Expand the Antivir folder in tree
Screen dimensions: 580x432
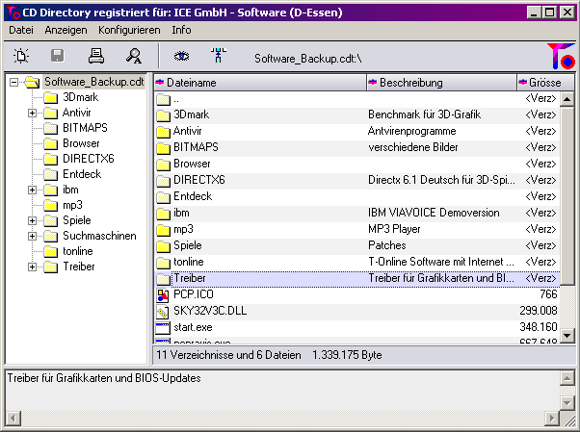32,113
